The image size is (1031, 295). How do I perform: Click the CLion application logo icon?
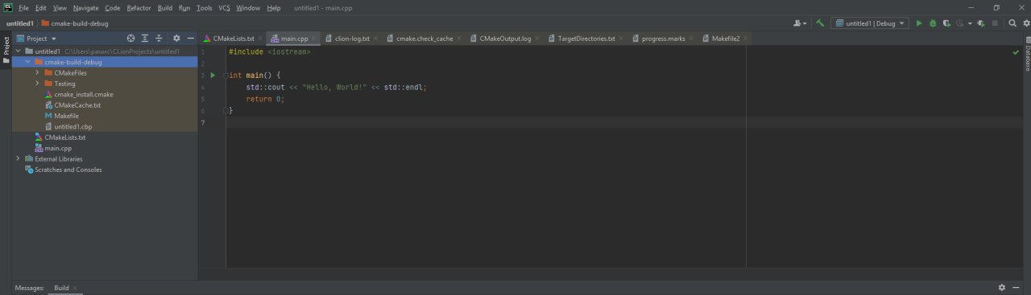click(x=7, y=7)
